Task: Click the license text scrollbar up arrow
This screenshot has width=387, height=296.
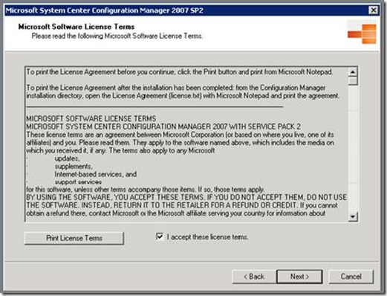Action: [353, 72]
